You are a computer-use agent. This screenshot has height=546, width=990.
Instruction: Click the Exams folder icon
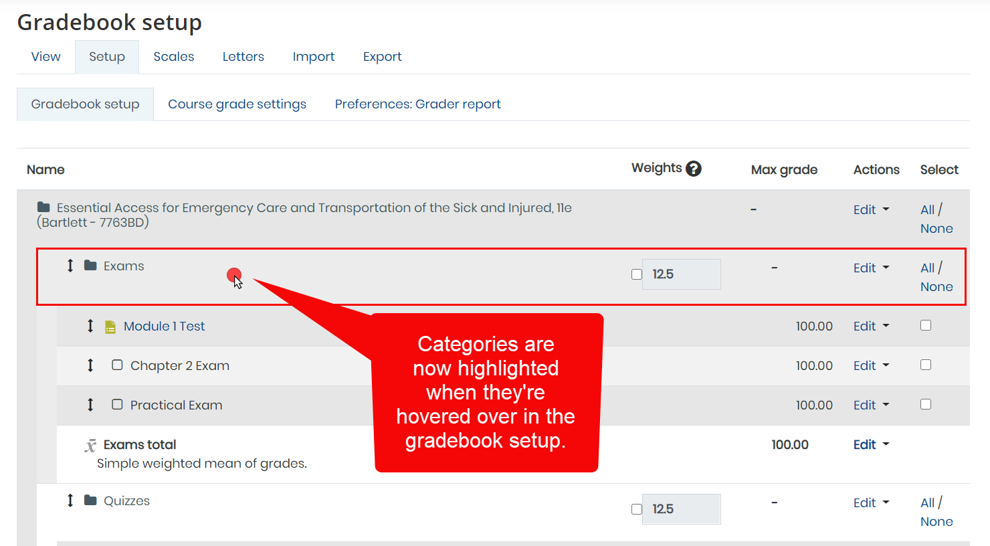point(91,265)
